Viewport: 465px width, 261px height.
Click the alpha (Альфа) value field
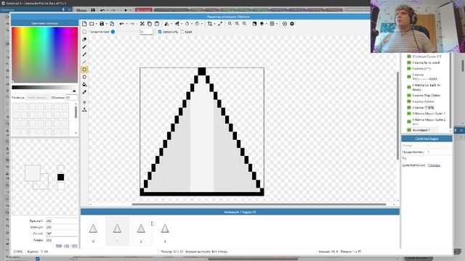click(61, 240)
